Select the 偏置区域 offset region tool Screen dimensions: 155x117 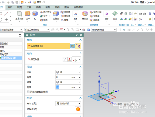pos(95,12)
